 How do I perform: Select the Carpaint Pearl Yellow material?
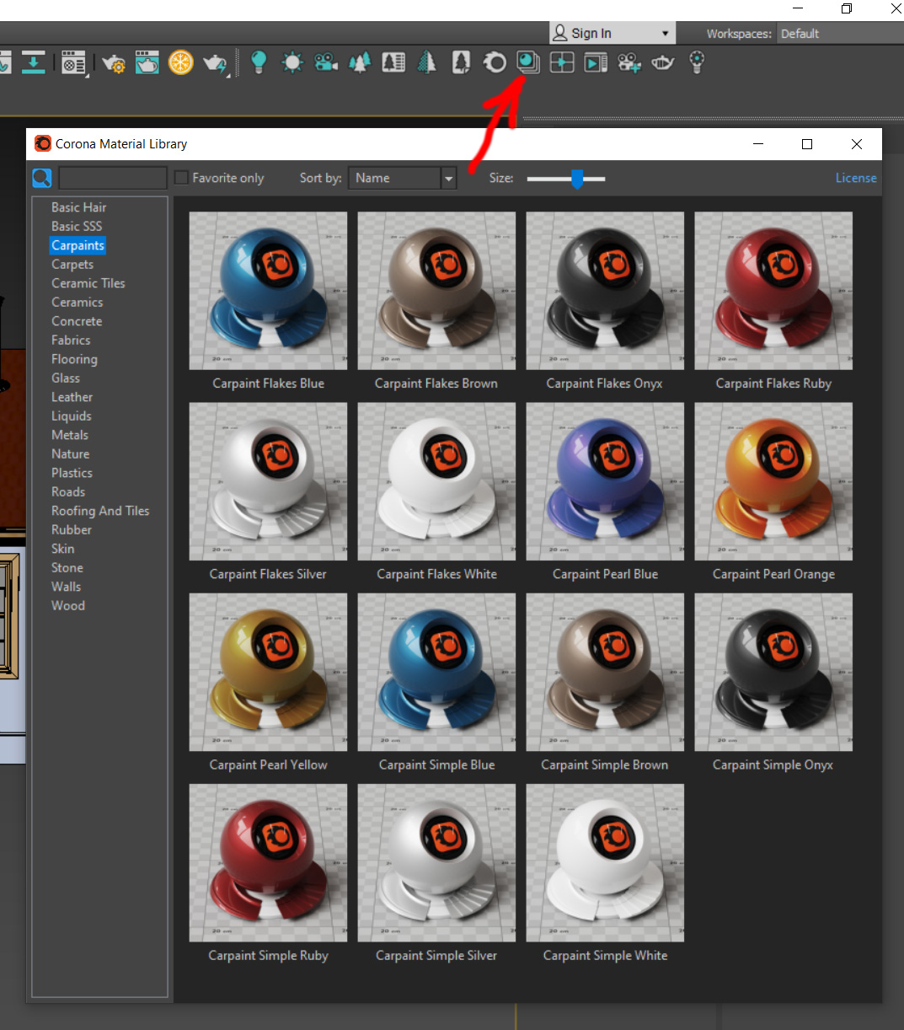[x=268, y=672]
